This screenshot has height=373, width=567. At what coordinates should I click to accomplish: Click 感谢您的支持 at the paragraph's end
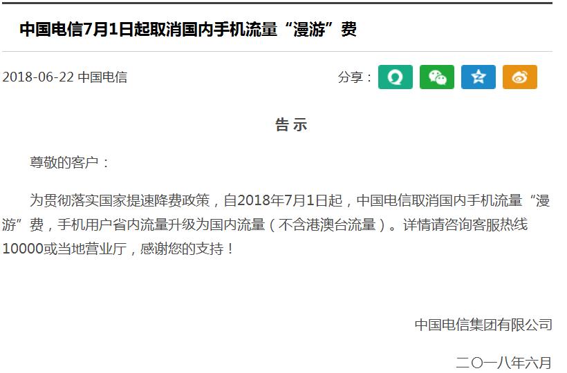[x=182, y=249]
